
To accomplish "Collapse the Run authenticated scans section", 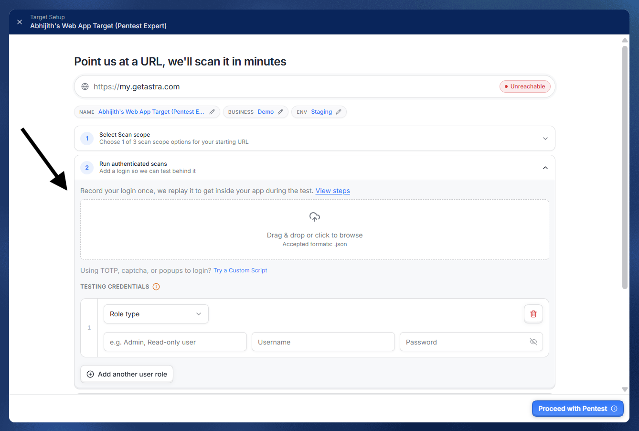I will pyautogui.click(x=315, y=168).
